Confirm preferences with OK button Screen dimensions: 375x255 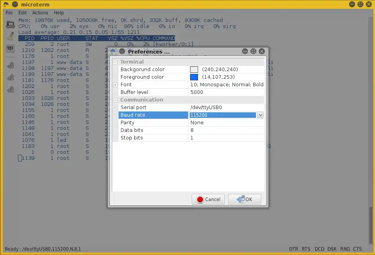coord(244,199)
